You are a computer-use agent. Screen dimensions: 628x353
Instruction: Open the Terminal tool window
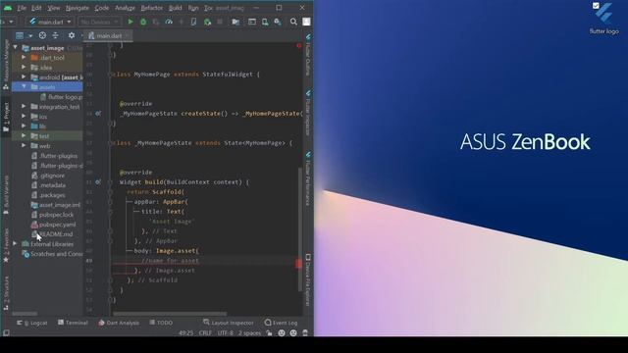click(73, 323)
